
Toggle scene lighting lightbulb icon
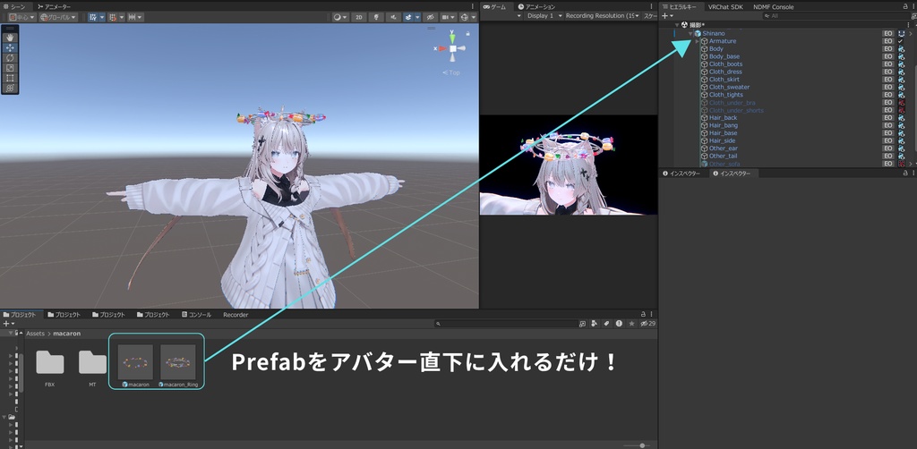click(x=376, y=17)
